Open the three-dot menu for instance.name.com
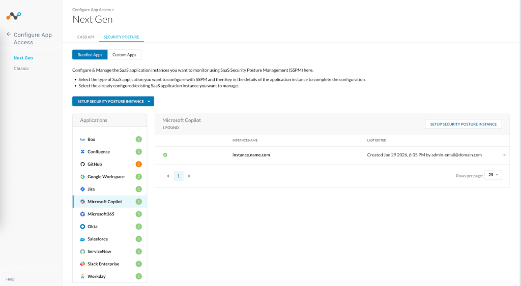 pyautogui.click(x=504, y=155)
